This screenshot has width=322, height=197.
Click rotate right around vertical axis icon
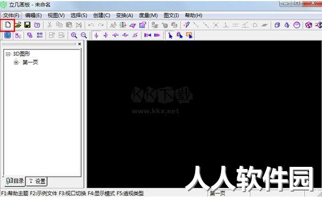tap(106, 36)
